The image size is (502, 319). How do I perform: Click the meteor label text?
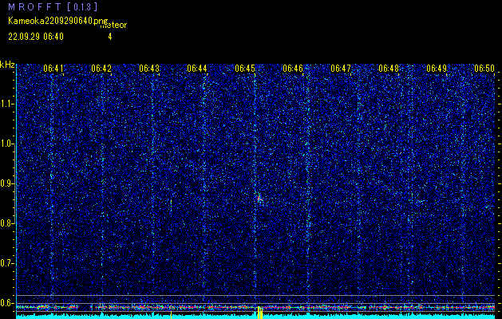pyautogui.click(x=113, y=26)
